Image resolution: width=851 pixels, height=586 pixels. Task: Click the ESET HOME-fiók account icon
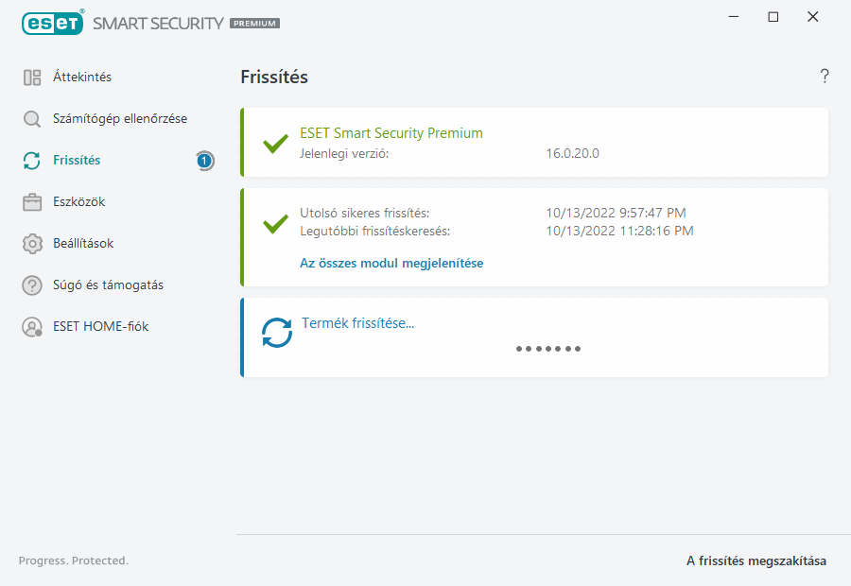click(x=32, y=327)
